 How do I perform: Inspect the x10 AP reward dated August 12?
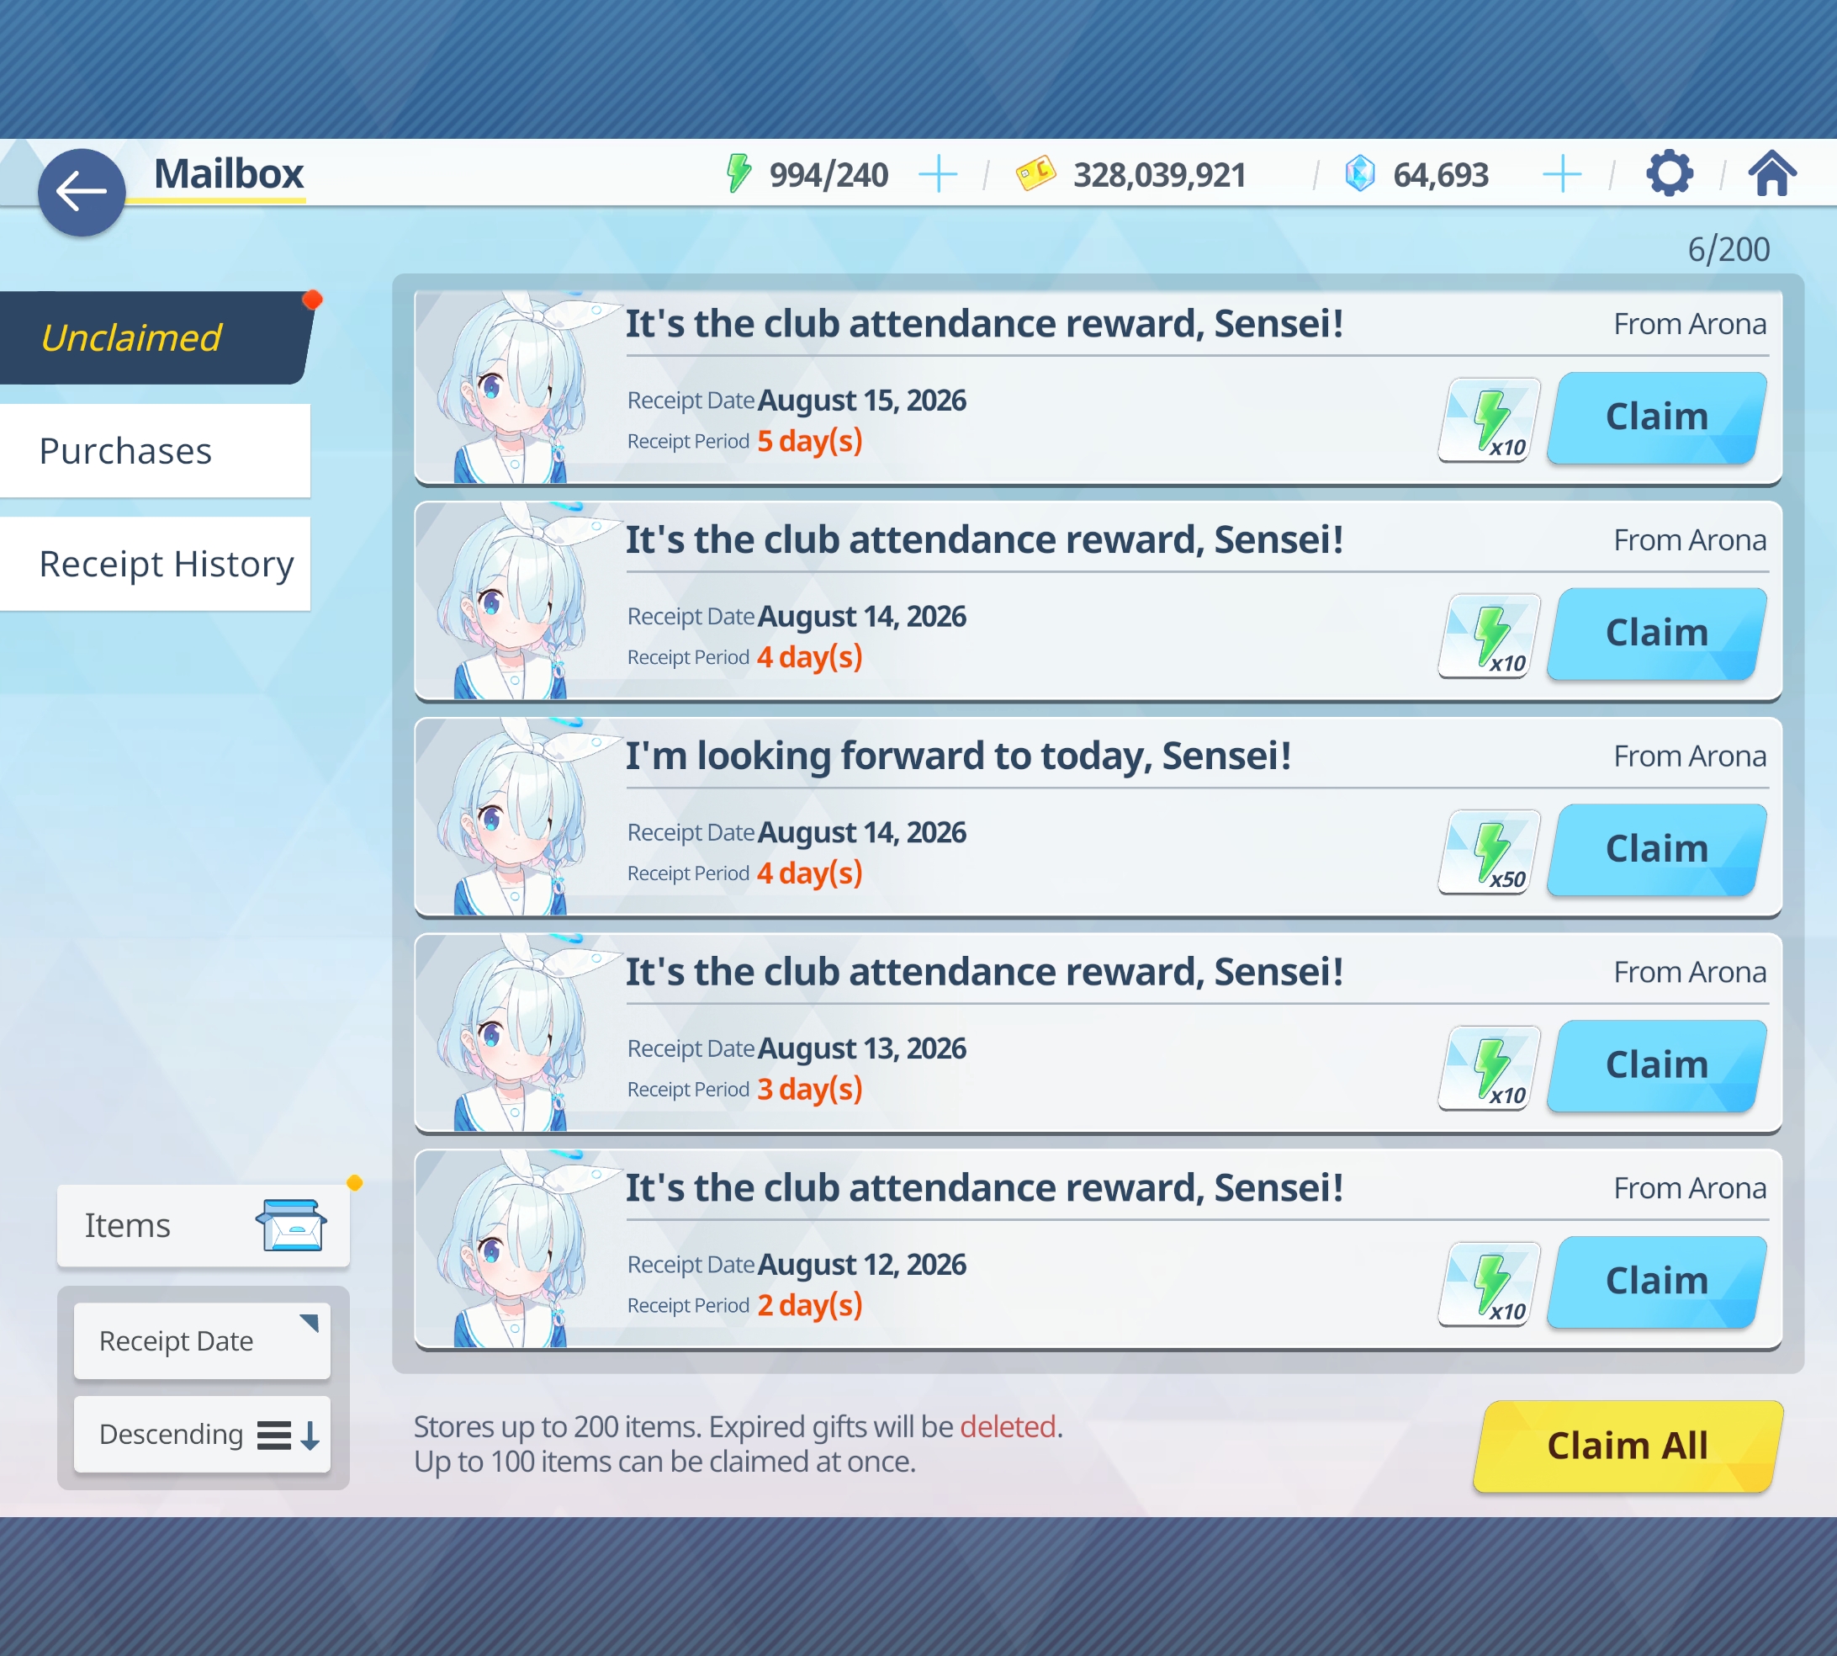click(x=1490, y=1284)
